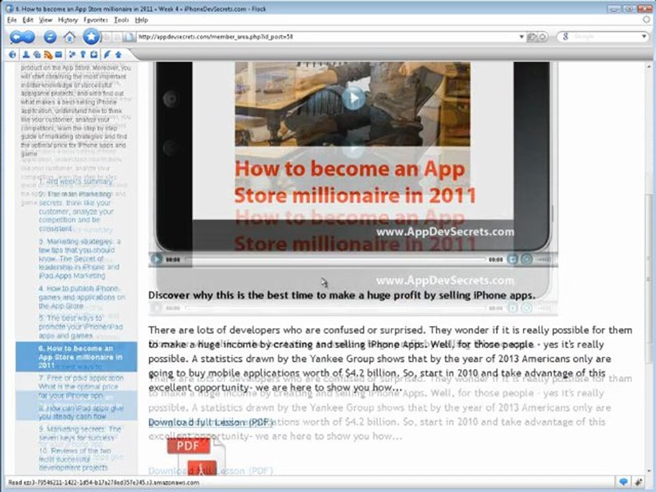Expand the address bar history dropdown
Screen dimensions: 656x492
click(521, 37)
